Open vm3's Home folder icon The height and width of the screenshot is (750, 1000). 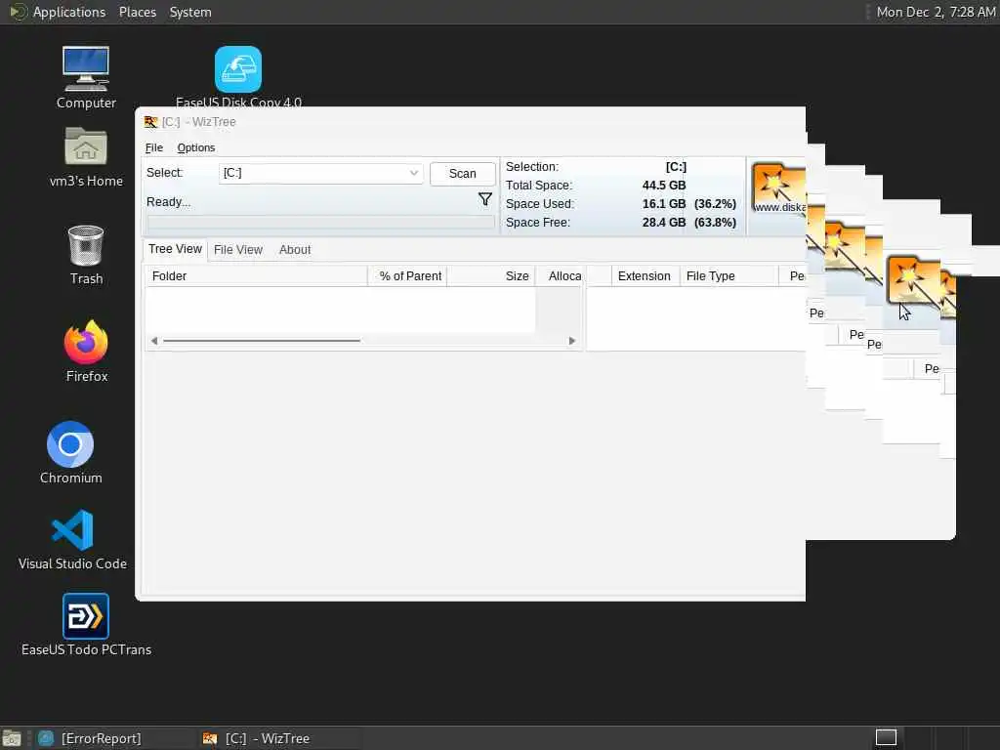86,156
